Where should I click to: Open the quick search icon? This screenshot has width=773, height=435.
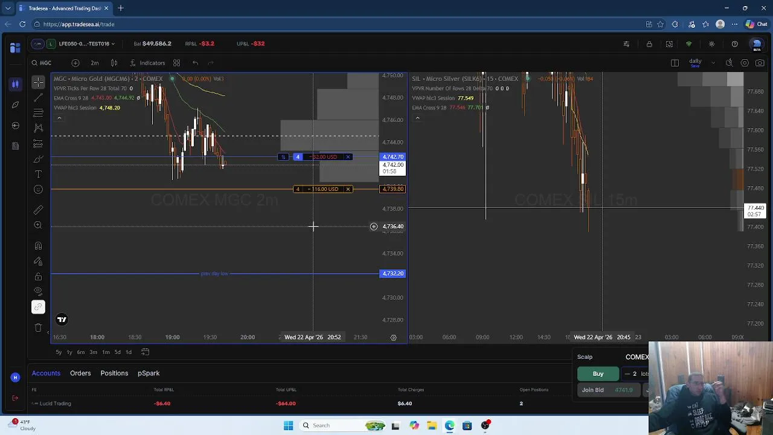(x=729, y=63)
